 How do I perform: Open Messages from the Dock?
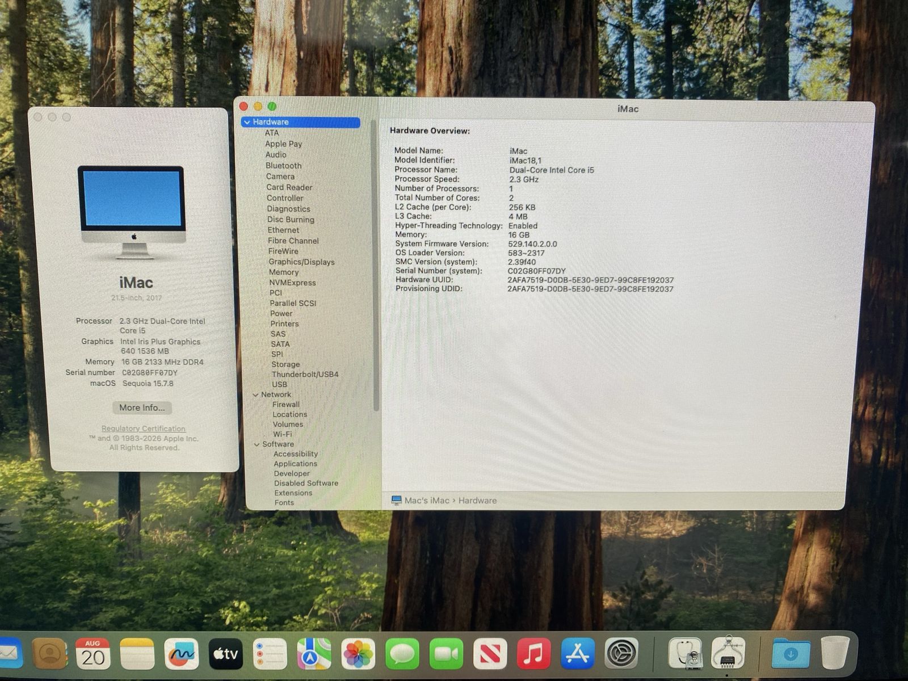click(x=402, y=654)
